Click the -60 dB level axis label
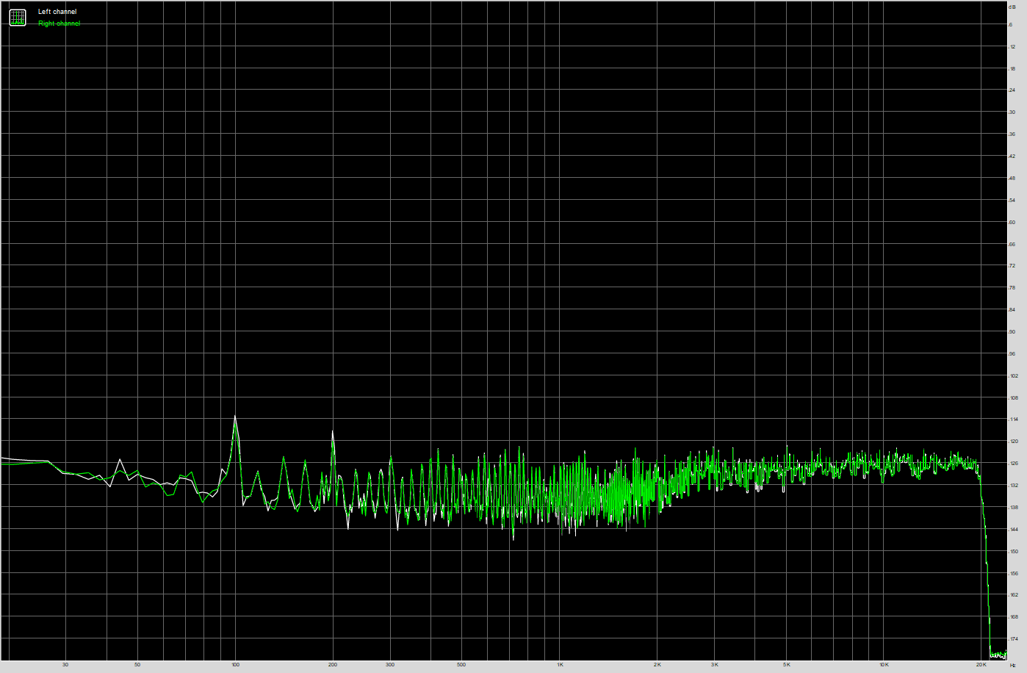The width and height of the screenshot is (1027, 673). click(1012, 222)
